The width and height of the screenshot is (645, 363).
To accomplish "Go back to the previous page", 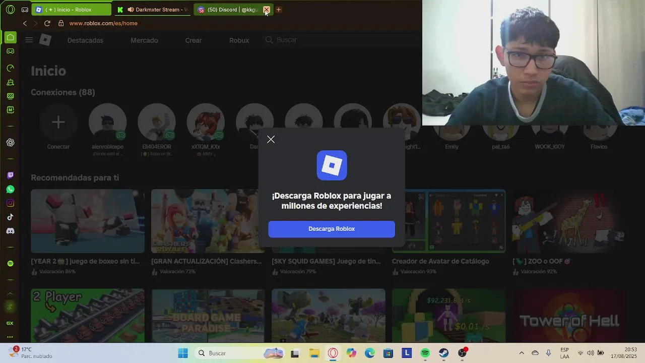I will tap(25, 23).
